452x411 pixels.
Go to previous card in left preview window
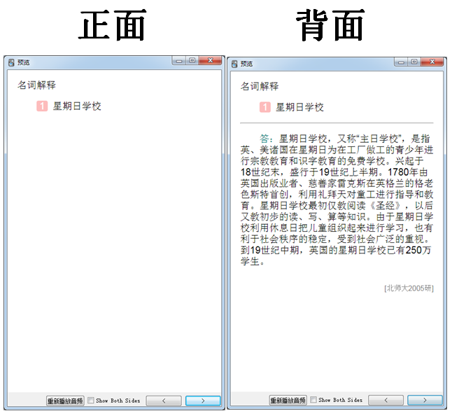[x=164, y=400]
